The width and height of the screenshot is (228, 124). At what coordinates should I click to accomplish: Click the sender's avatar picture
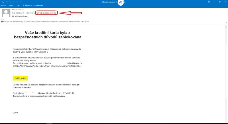point(6,13)
